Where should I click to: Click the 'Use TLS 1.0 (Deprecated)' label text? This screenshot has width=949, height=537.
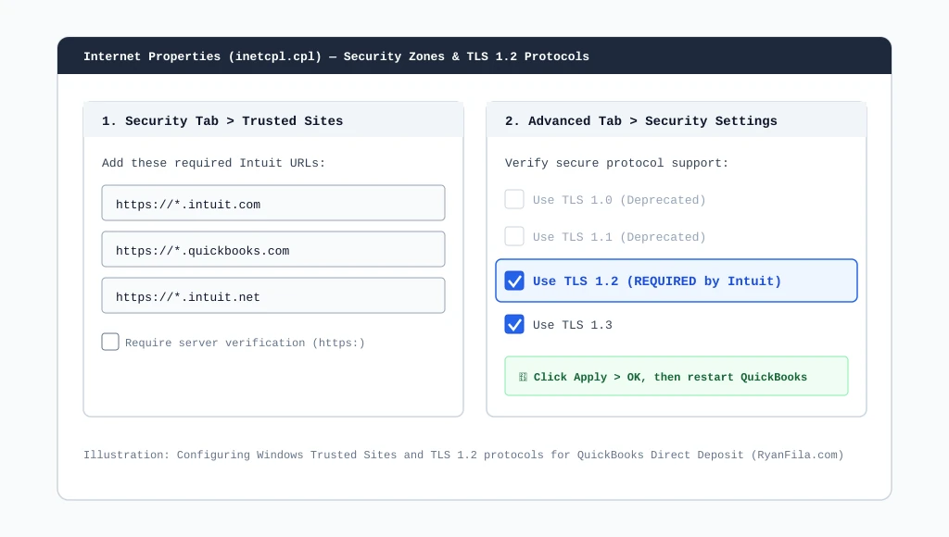619,200
